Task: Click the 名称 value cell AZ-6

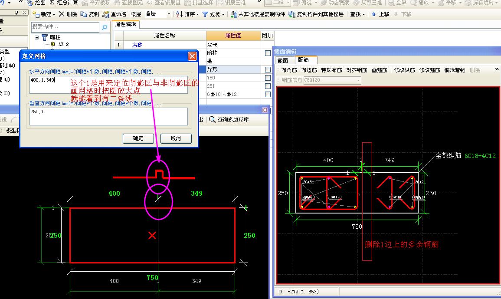Action: (233, 45)
